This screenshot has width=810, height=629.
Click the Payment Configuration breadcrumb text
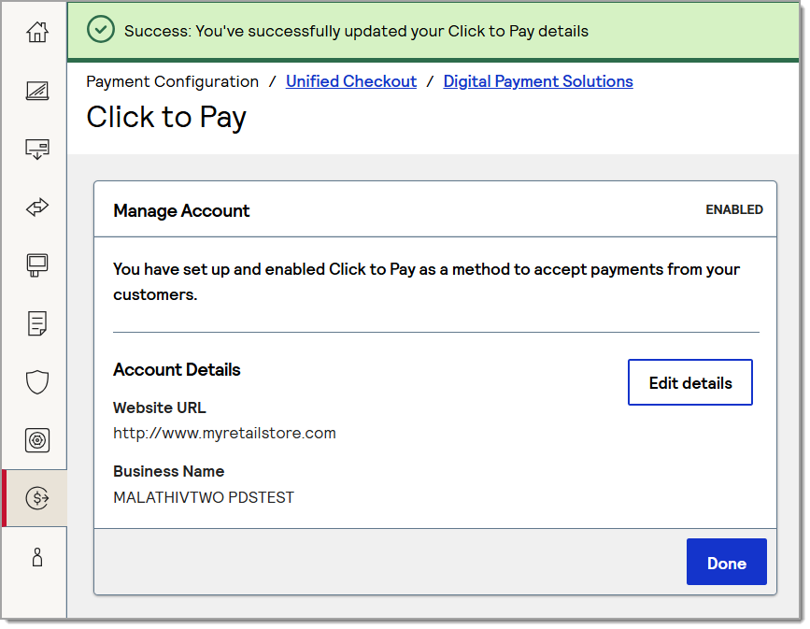point(172,81)
